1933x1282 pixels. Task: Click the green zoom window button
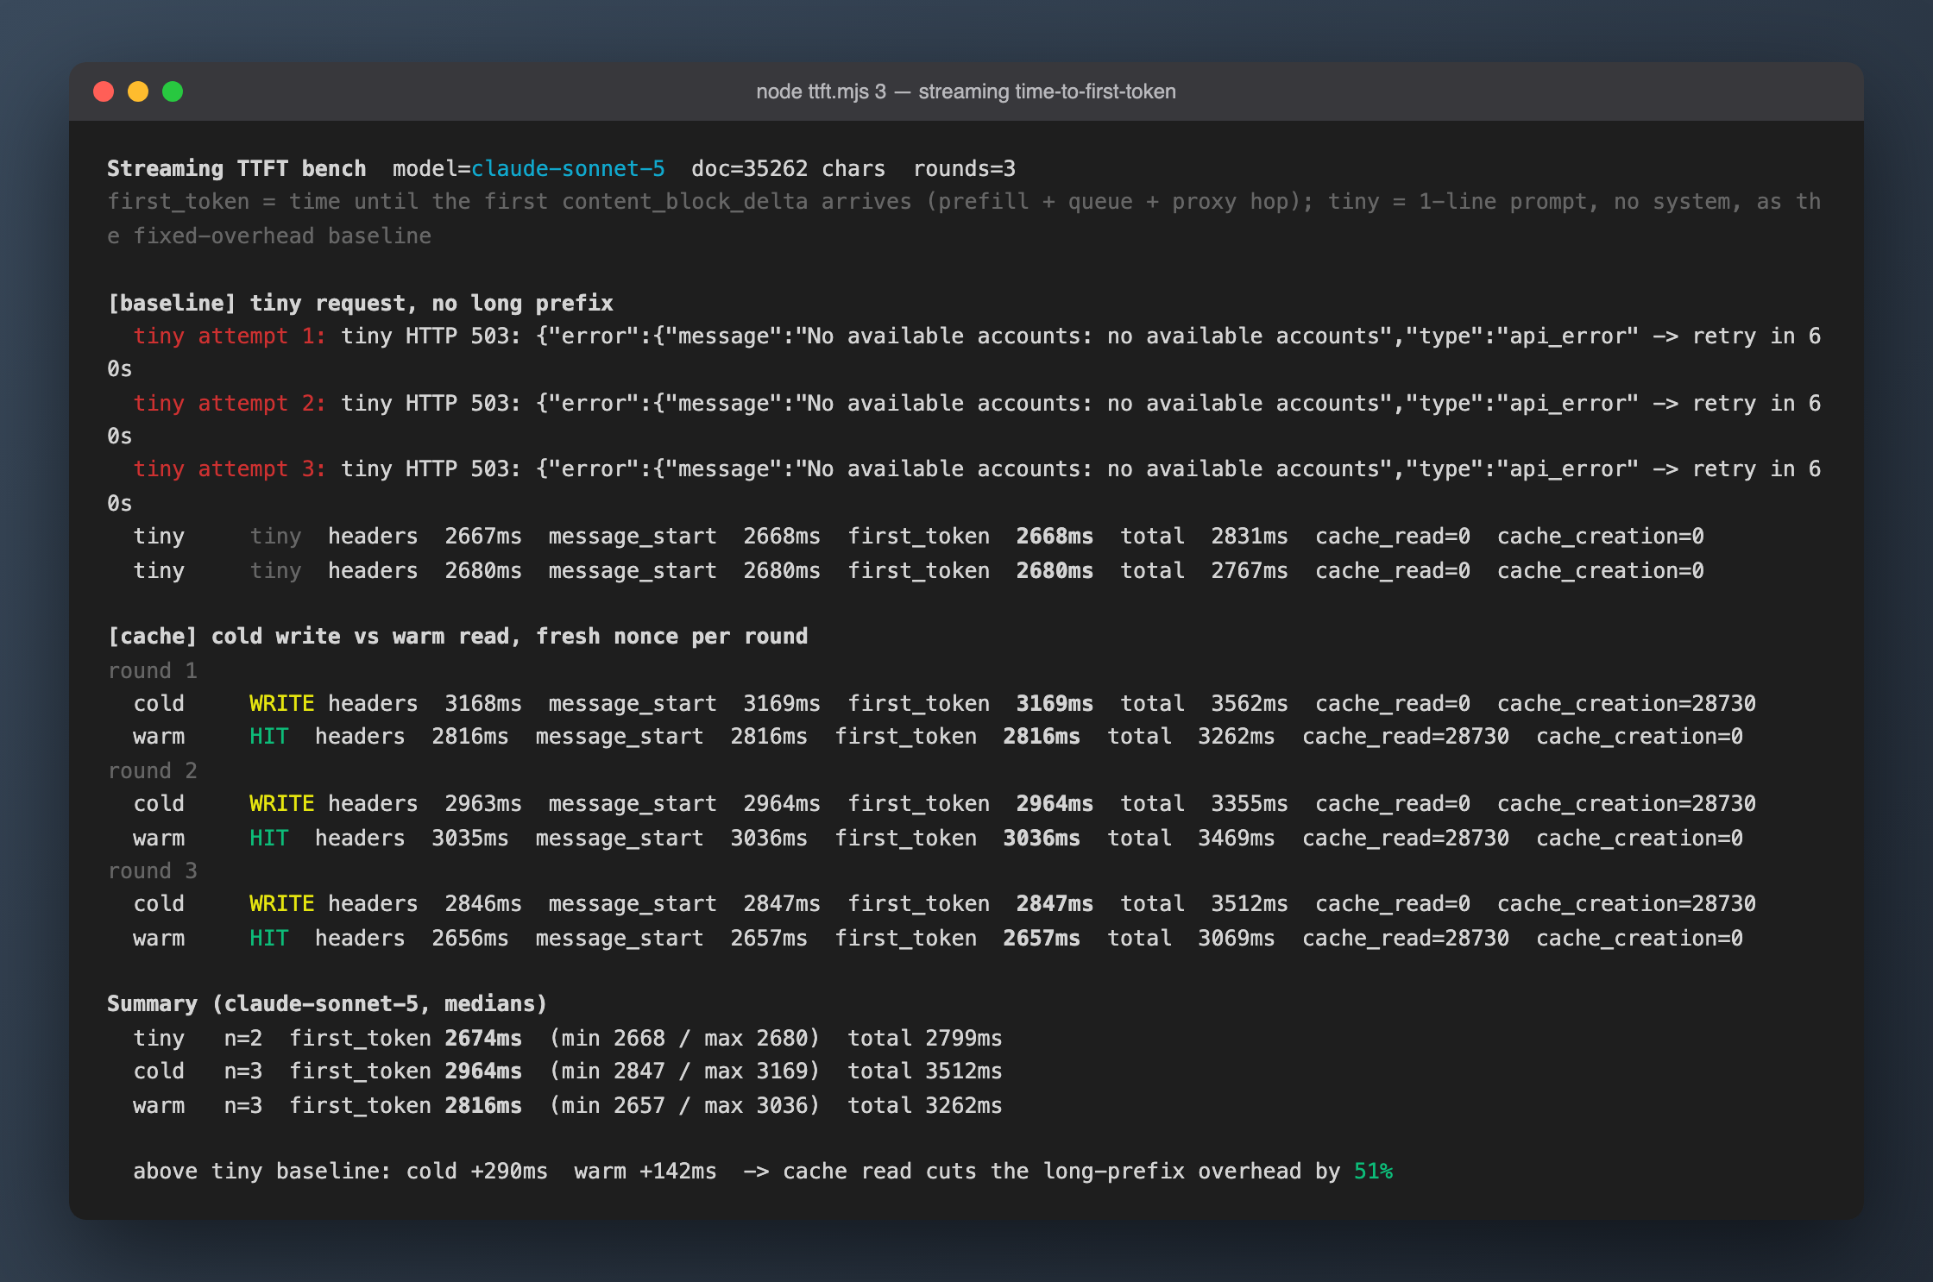[x=173, y=91]
